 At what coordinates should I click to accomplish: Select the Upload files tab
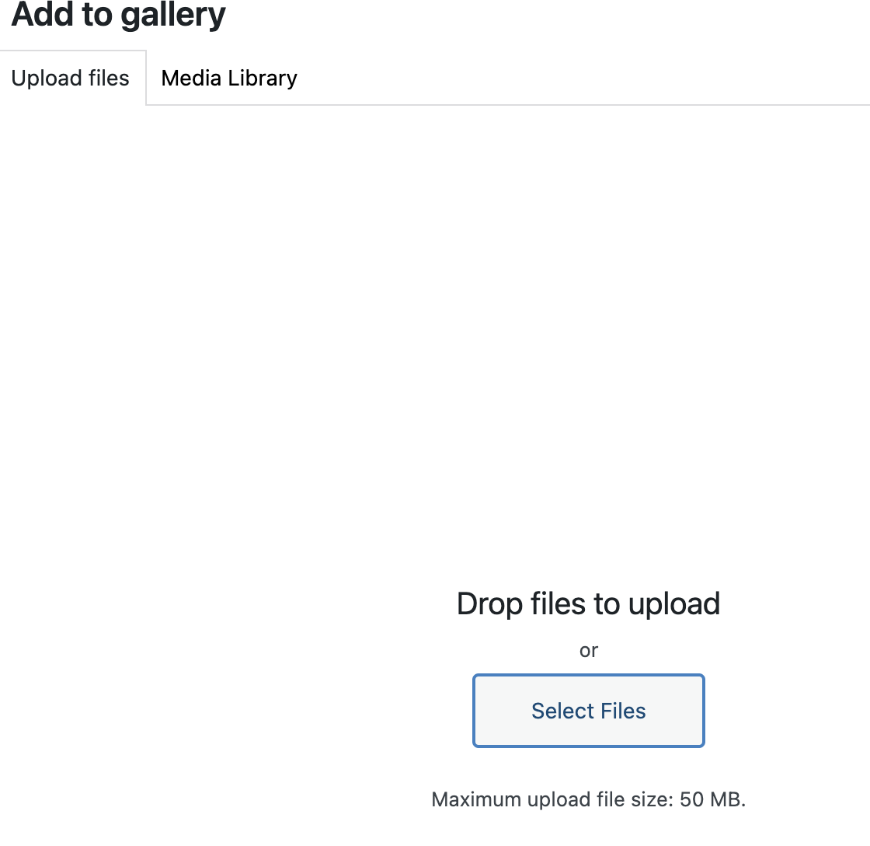tap(71, 79)
